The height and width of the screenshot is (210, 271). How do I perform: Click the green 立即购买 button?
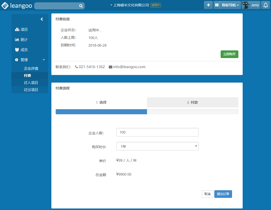click(229, 54)
